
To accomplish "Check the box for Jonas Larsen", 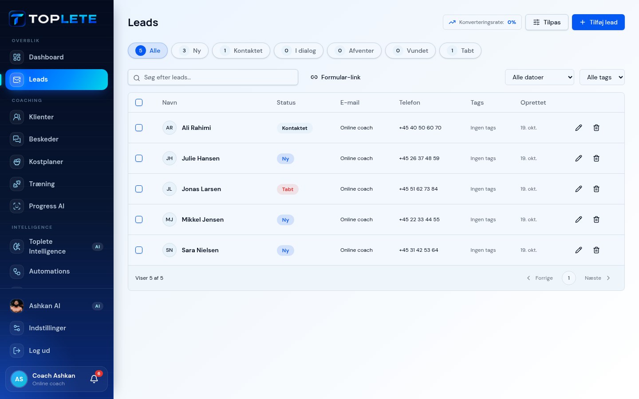I will point(139,189).
